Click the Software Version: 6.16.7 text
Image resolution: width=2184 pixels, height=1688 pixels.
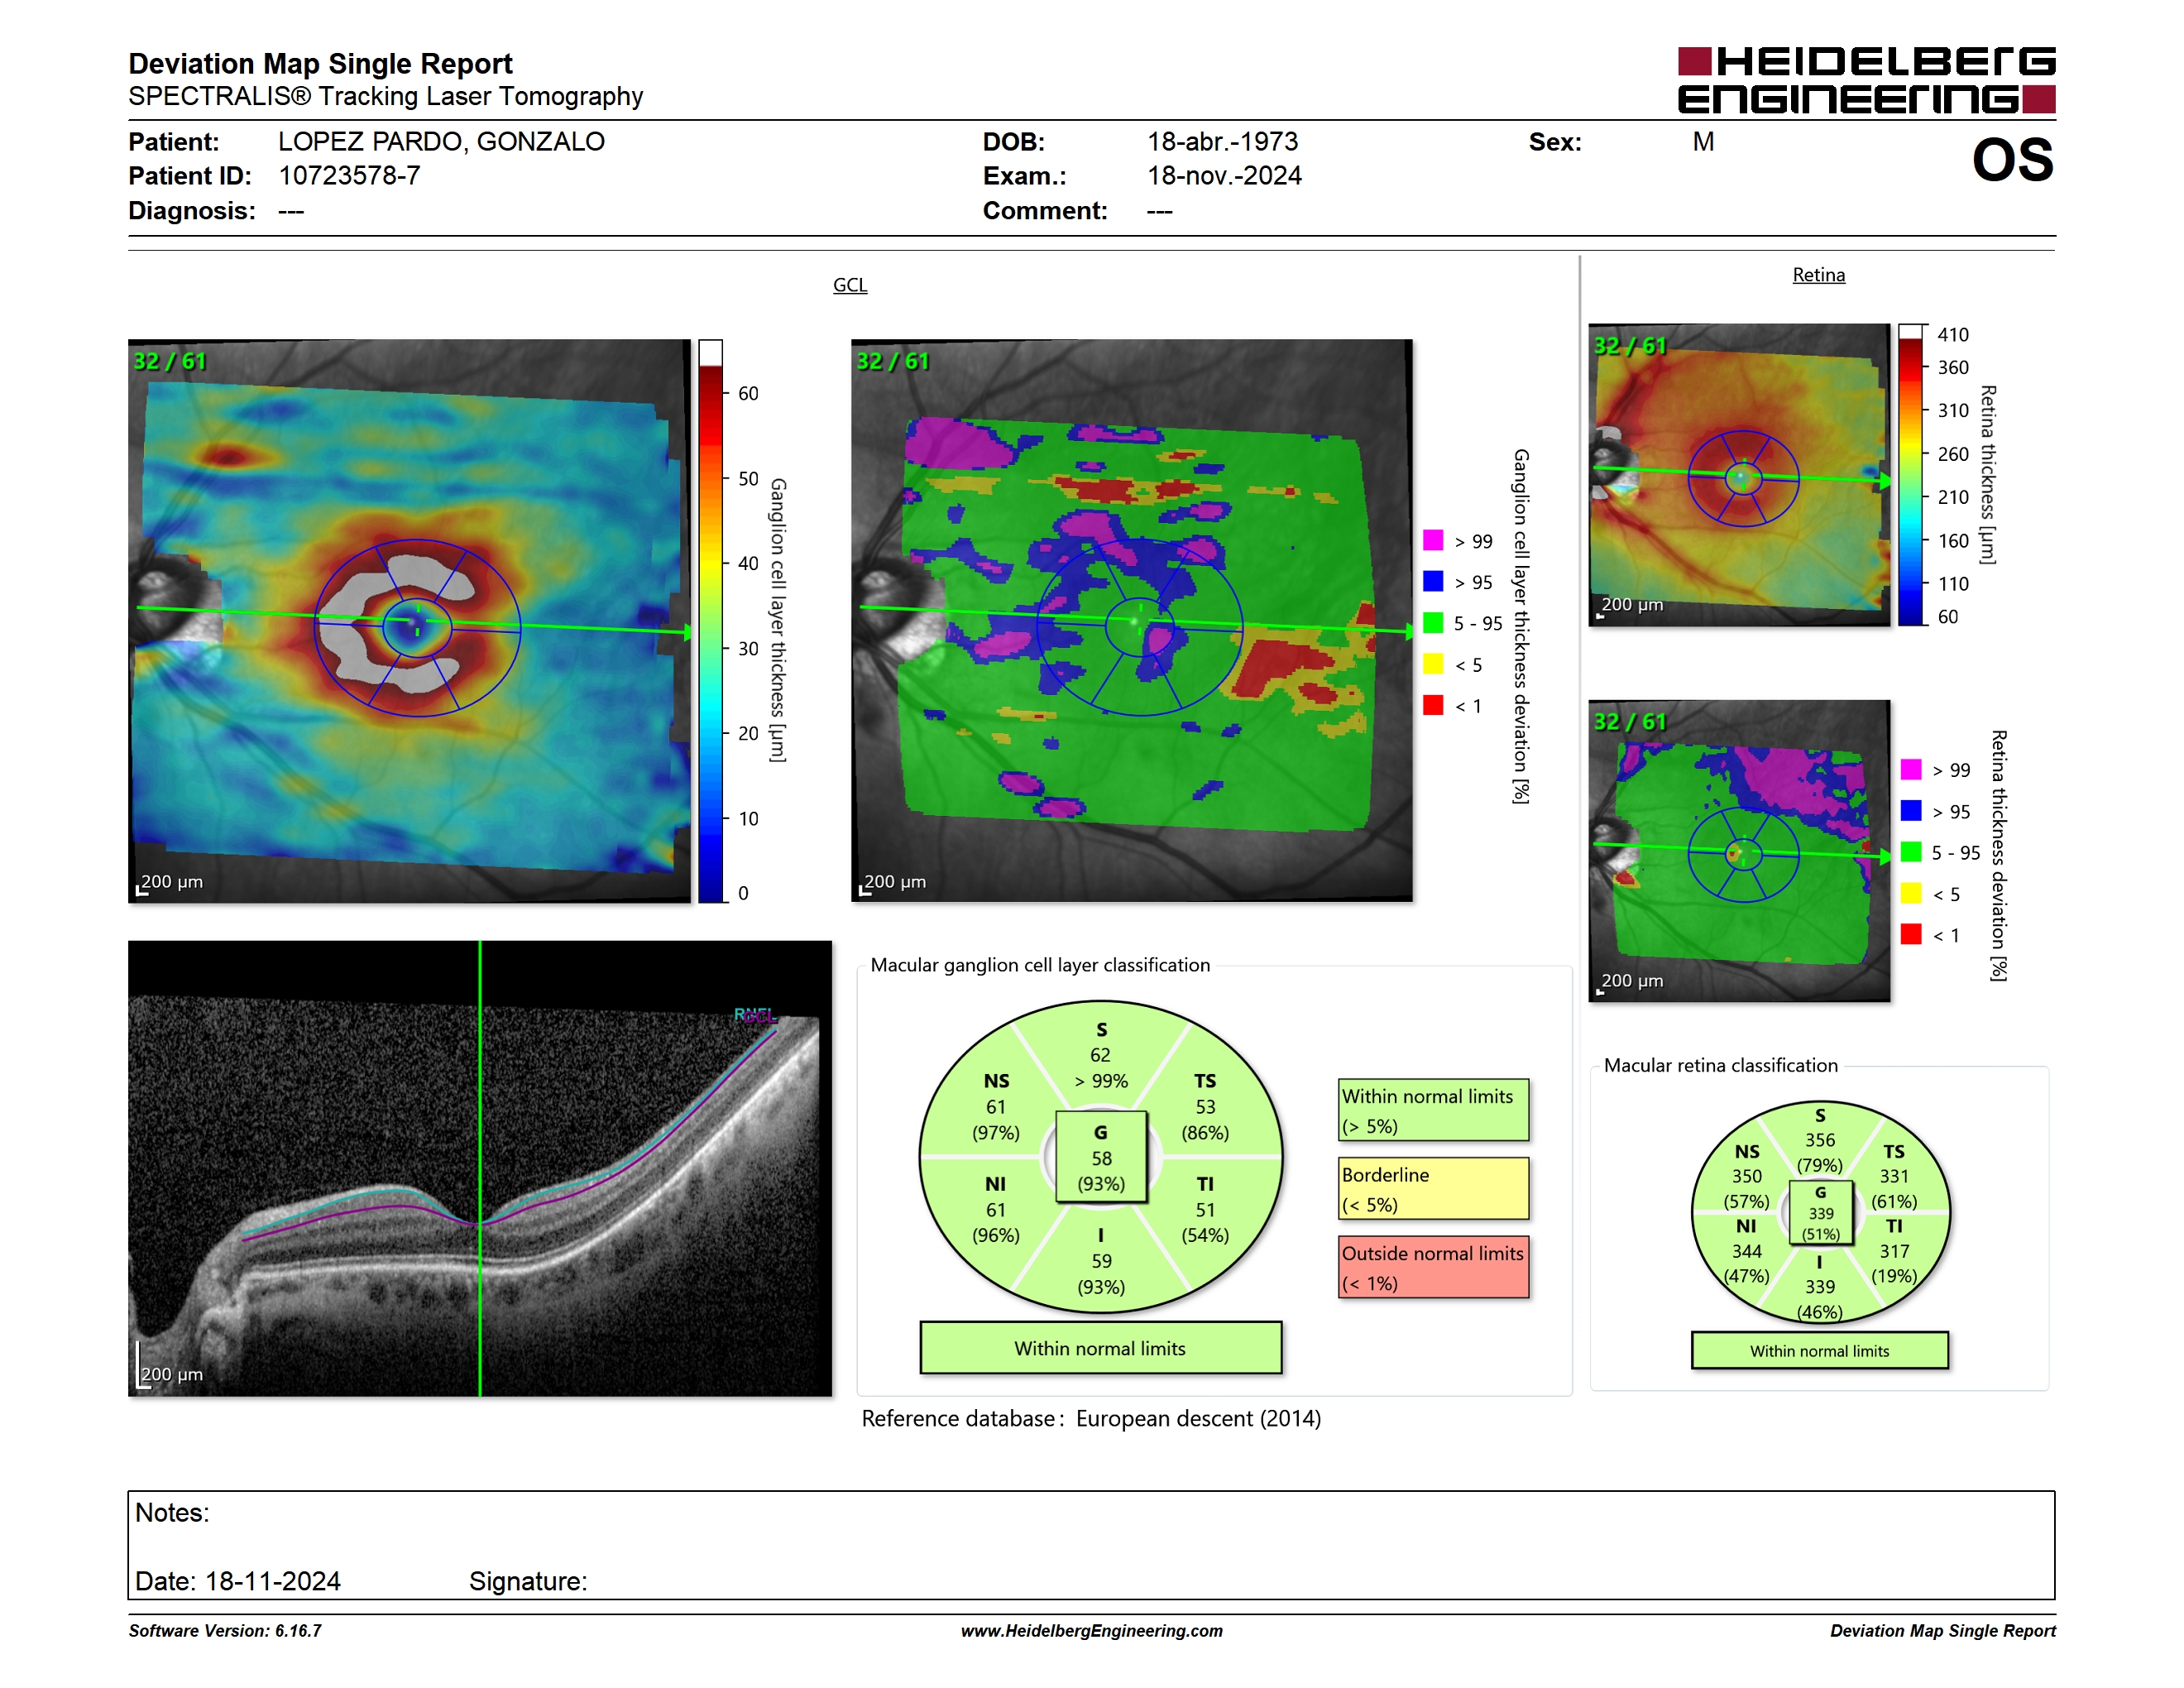point(225,1631)
